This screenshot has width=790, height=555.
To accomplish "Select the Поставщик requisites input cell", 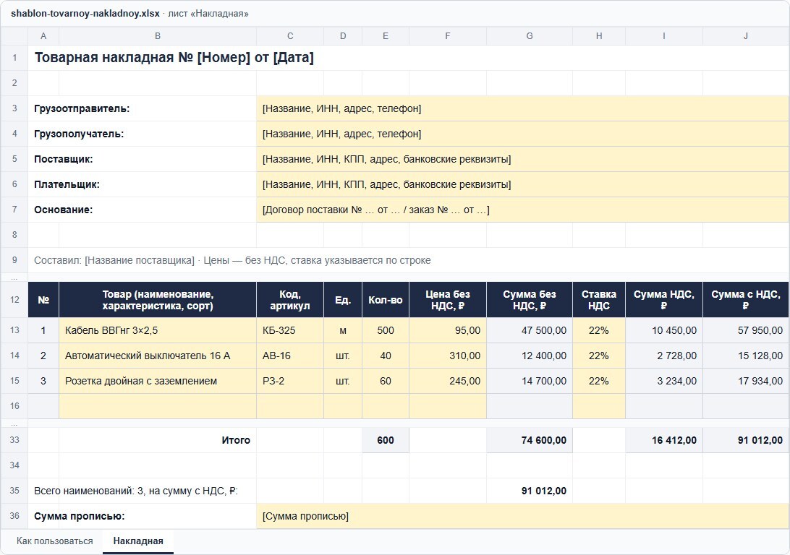I will [522, 159].
